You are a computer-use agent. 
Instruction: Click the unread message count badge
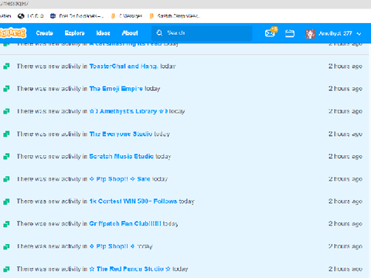click(x=274, y=29)
